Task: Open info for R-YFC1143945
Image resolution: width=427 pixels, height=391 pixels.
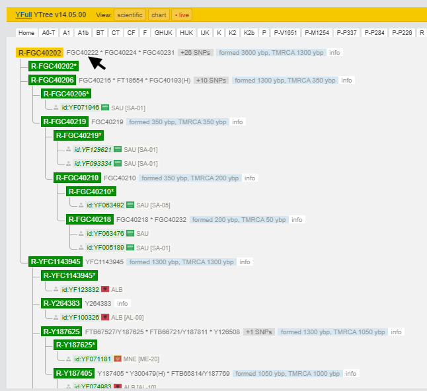Action: (x=245, y=262)
